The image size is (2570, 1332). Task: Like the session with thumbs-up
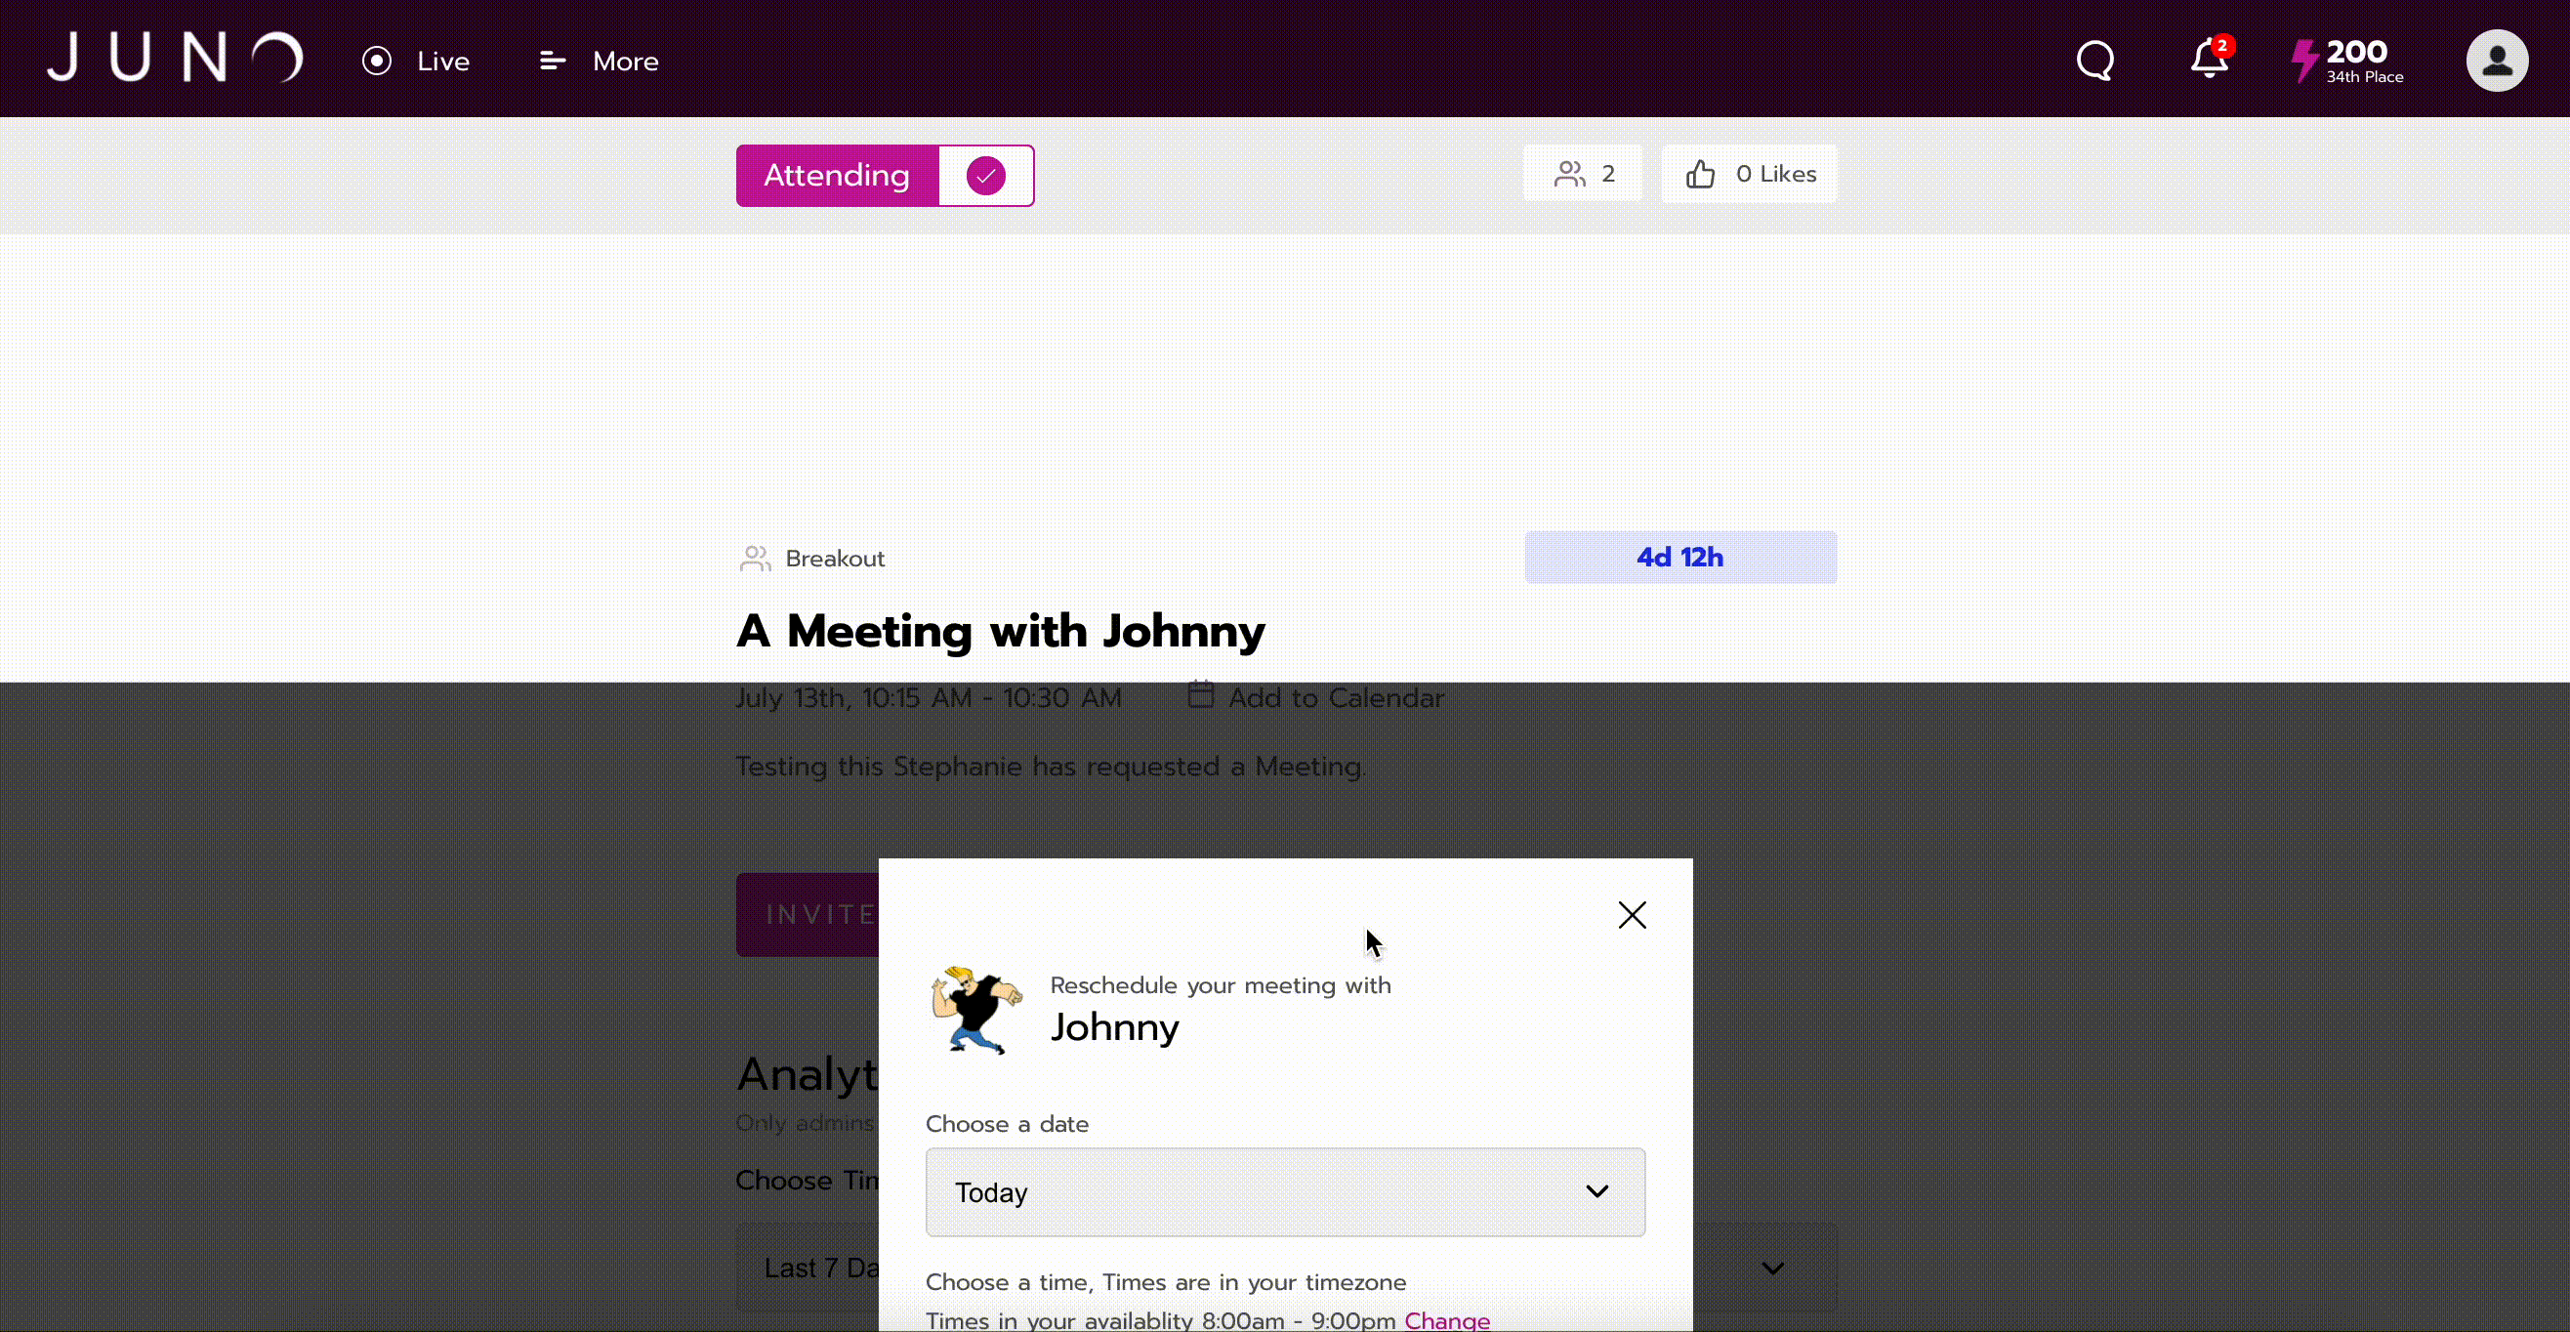1750,174
